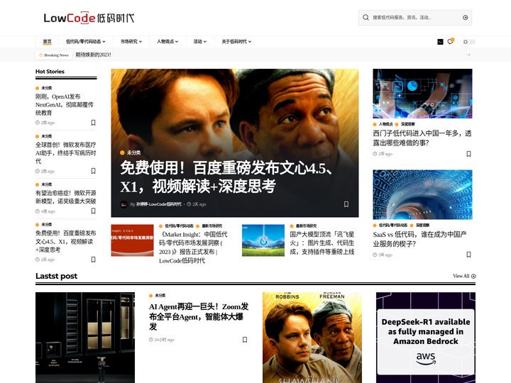This screenshot has height=383, width=511.
Task: Click the magnifier search icon
Action: [x=366, y=17]
